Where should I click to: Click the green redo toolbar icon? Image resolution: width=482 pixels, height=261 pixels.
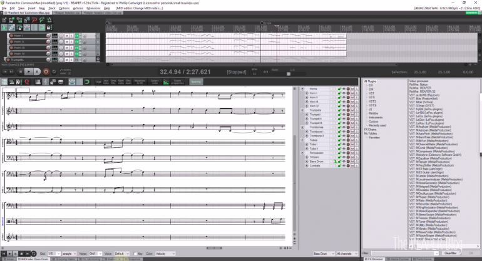[41, 20]
